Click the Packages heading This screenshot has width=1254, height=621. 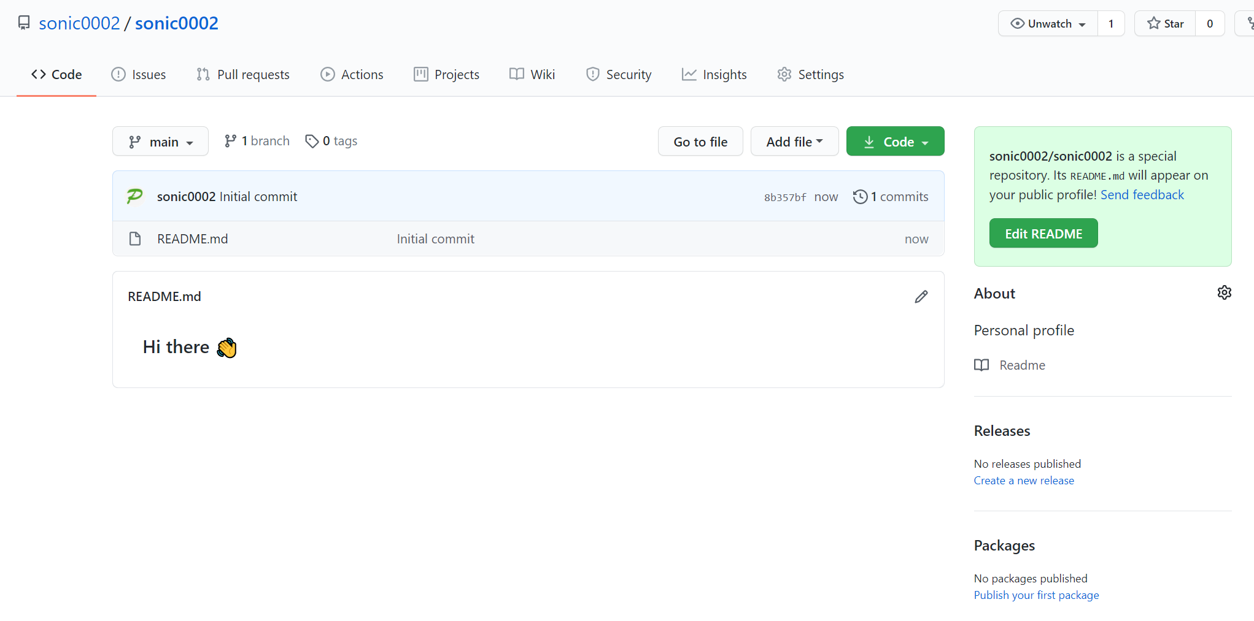[x=1004, y=546]
